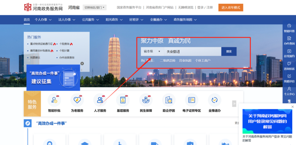Open 智能问答 in the right sidebar

click(x=289, y=28)
